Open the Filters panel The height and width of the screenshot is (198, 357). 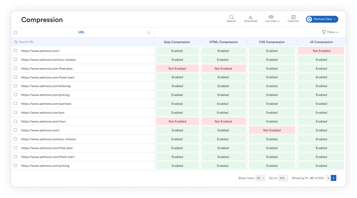click(330, 32)
